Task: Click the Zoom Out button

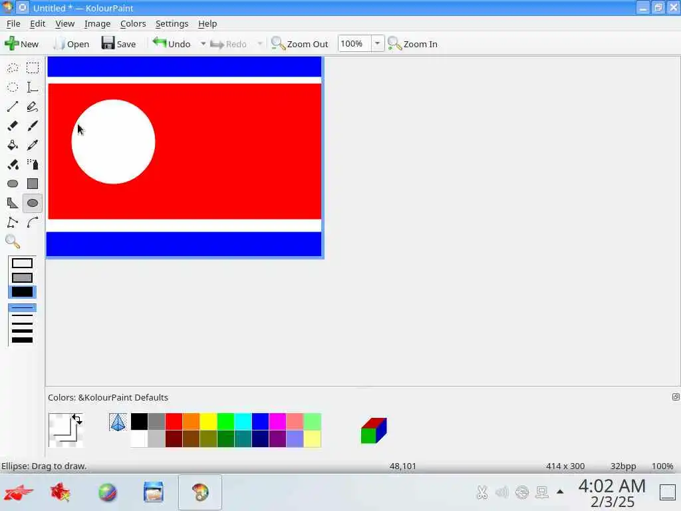Action: click(x=300, y=44)
